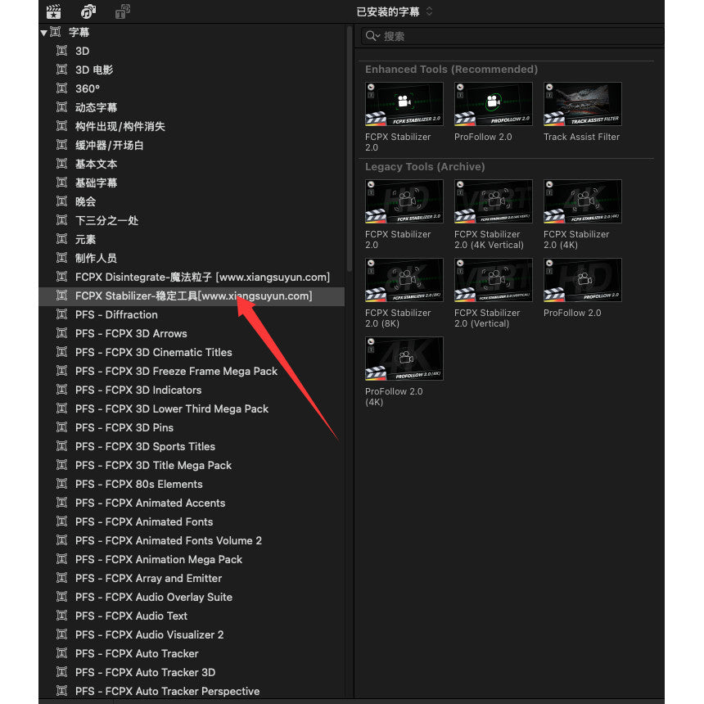This screenshot has height=704, width=704.
Task: Select PFS - FCPX 3D Cinematic Titles
Action: (192, 353)
